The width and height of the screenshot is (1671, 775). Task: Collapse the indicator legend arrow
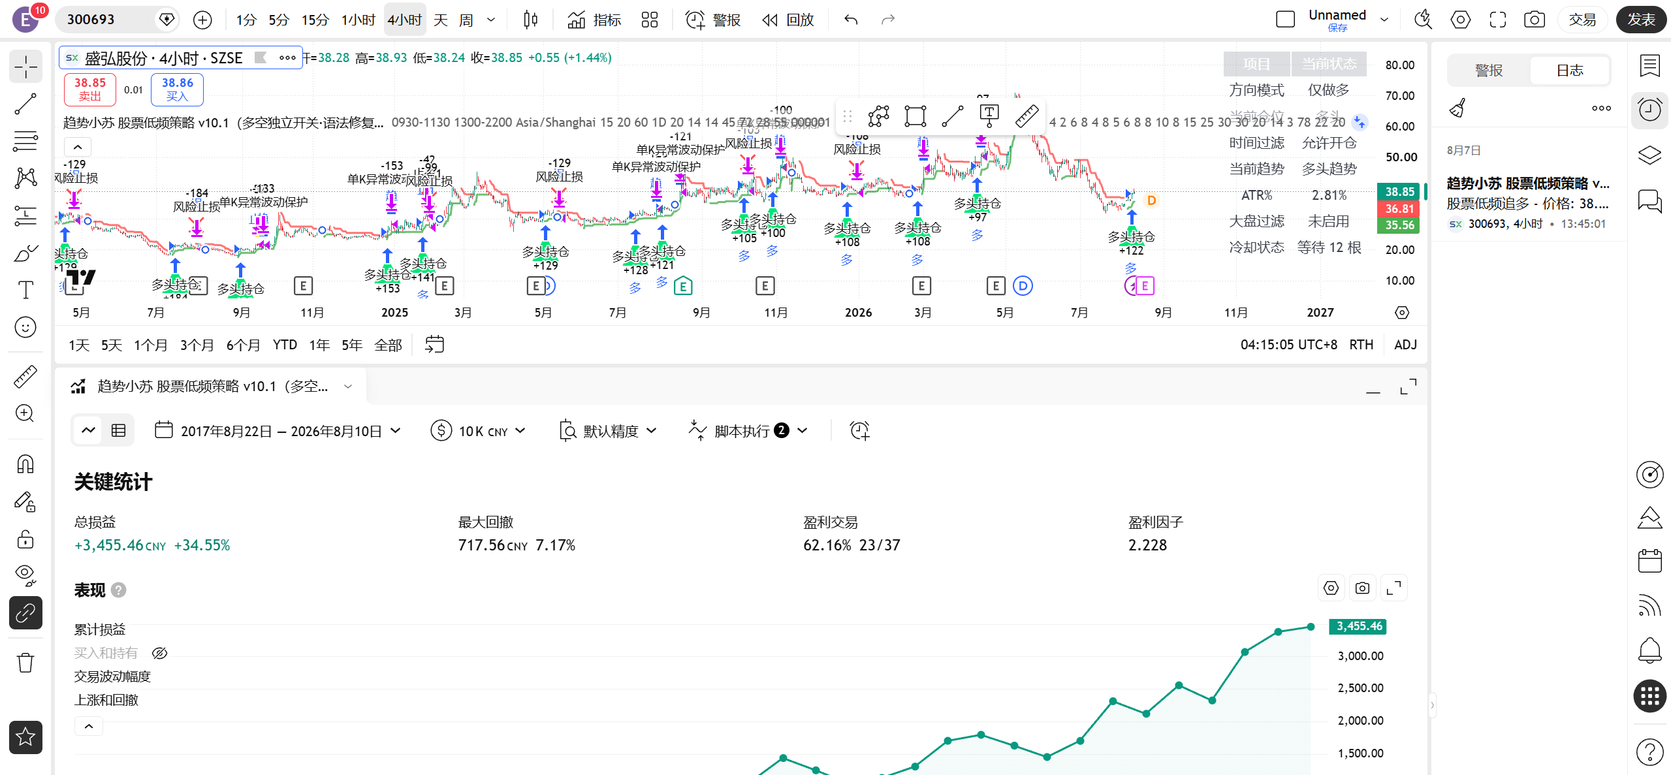(78, 147)
